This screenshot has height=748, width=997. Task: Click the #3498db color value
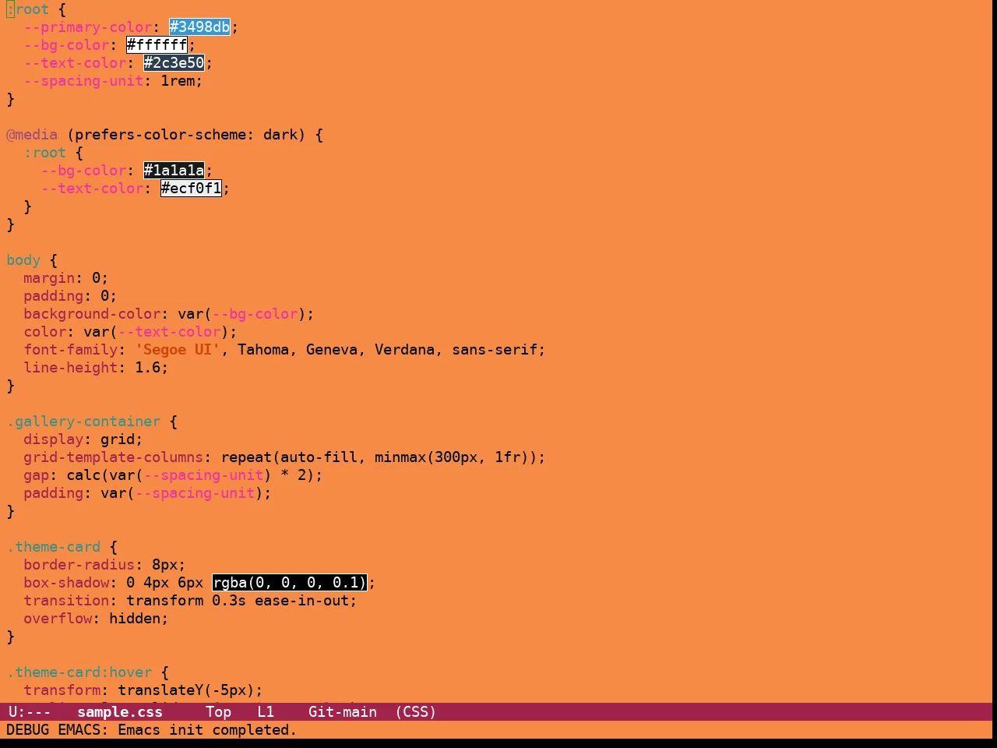pos(199,27)
